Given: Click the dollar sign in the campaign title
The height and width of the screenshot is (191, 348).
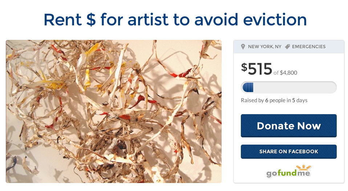Looking at the screenshot, I should (x=90, y=20).
